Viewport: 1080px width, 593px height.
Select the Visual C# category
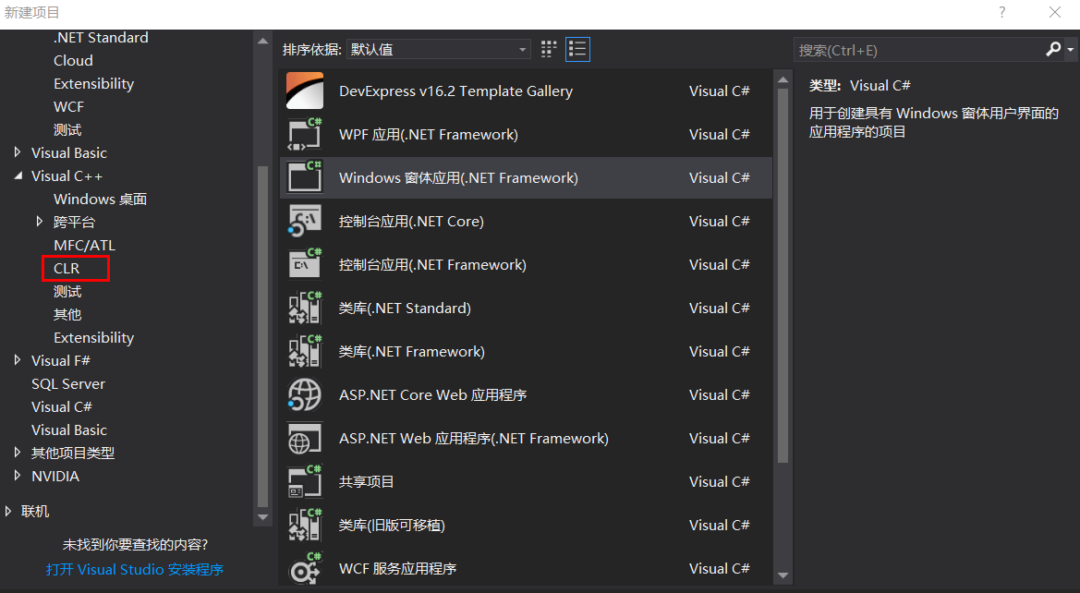pos(61,407)
